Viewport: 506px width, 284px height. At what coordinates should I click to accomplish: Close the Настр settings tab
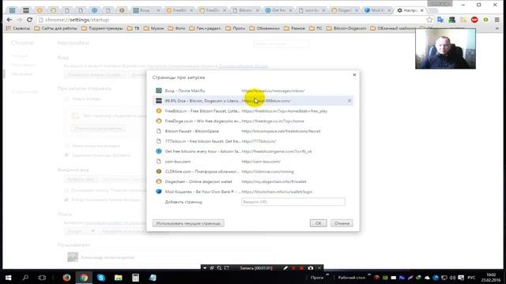pos(421,10)
